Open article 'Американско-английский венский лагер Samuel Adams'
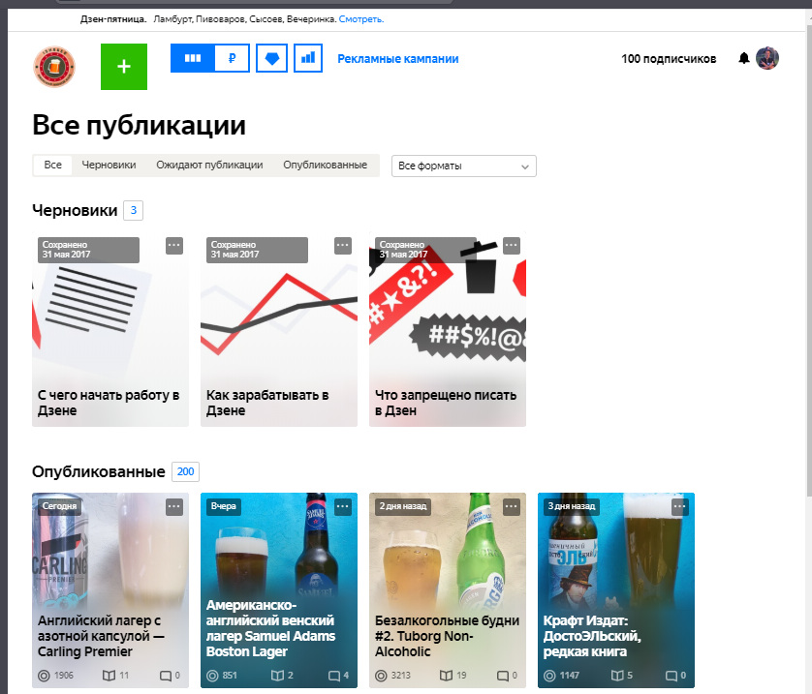The height and width of the screenshot is (694, 812). [x=279, y=590]
